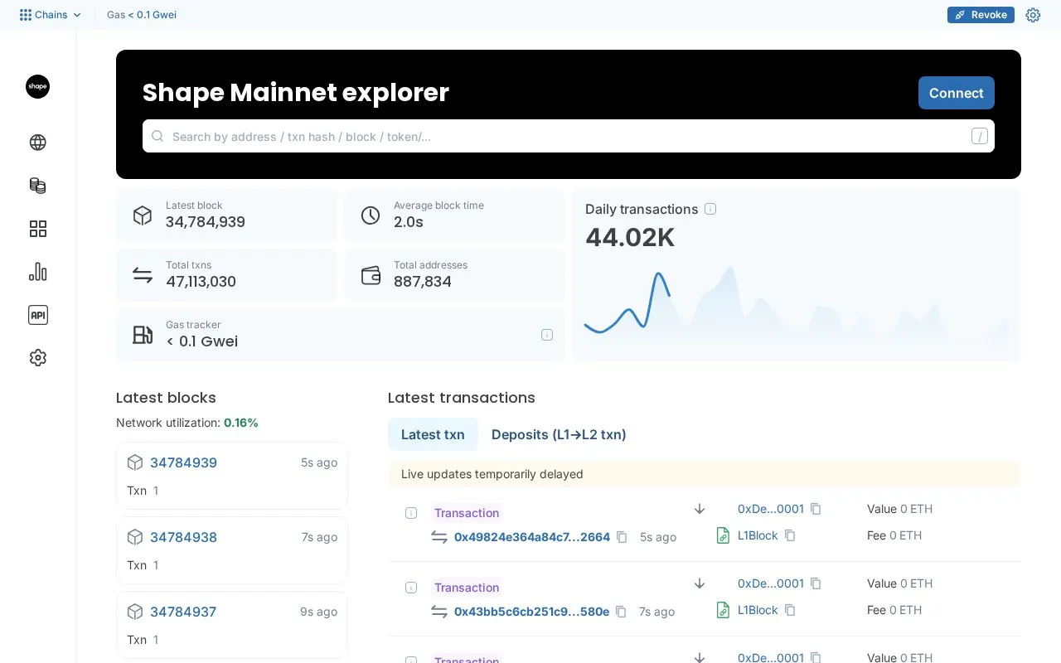Click the Gas tracker pump icon
The image size is (1061, 663).
coord(143,335)
